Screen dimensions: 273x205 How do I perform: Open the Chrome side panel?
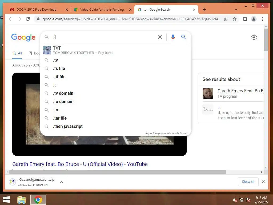245,19
